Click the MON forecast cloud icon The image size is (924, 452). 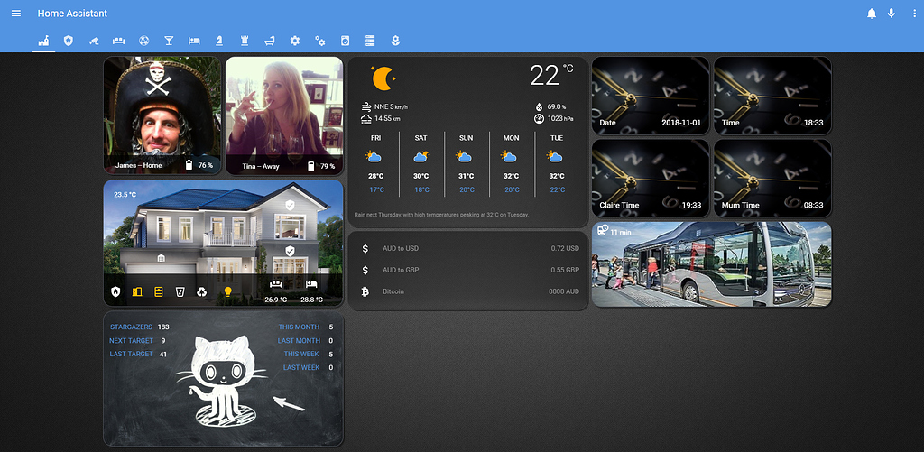click(510, 157)
